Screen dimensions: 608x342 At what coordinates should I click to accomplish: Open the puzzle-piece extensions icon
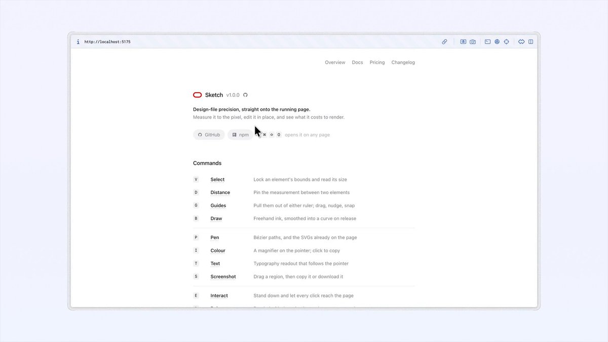coord(521,42)
